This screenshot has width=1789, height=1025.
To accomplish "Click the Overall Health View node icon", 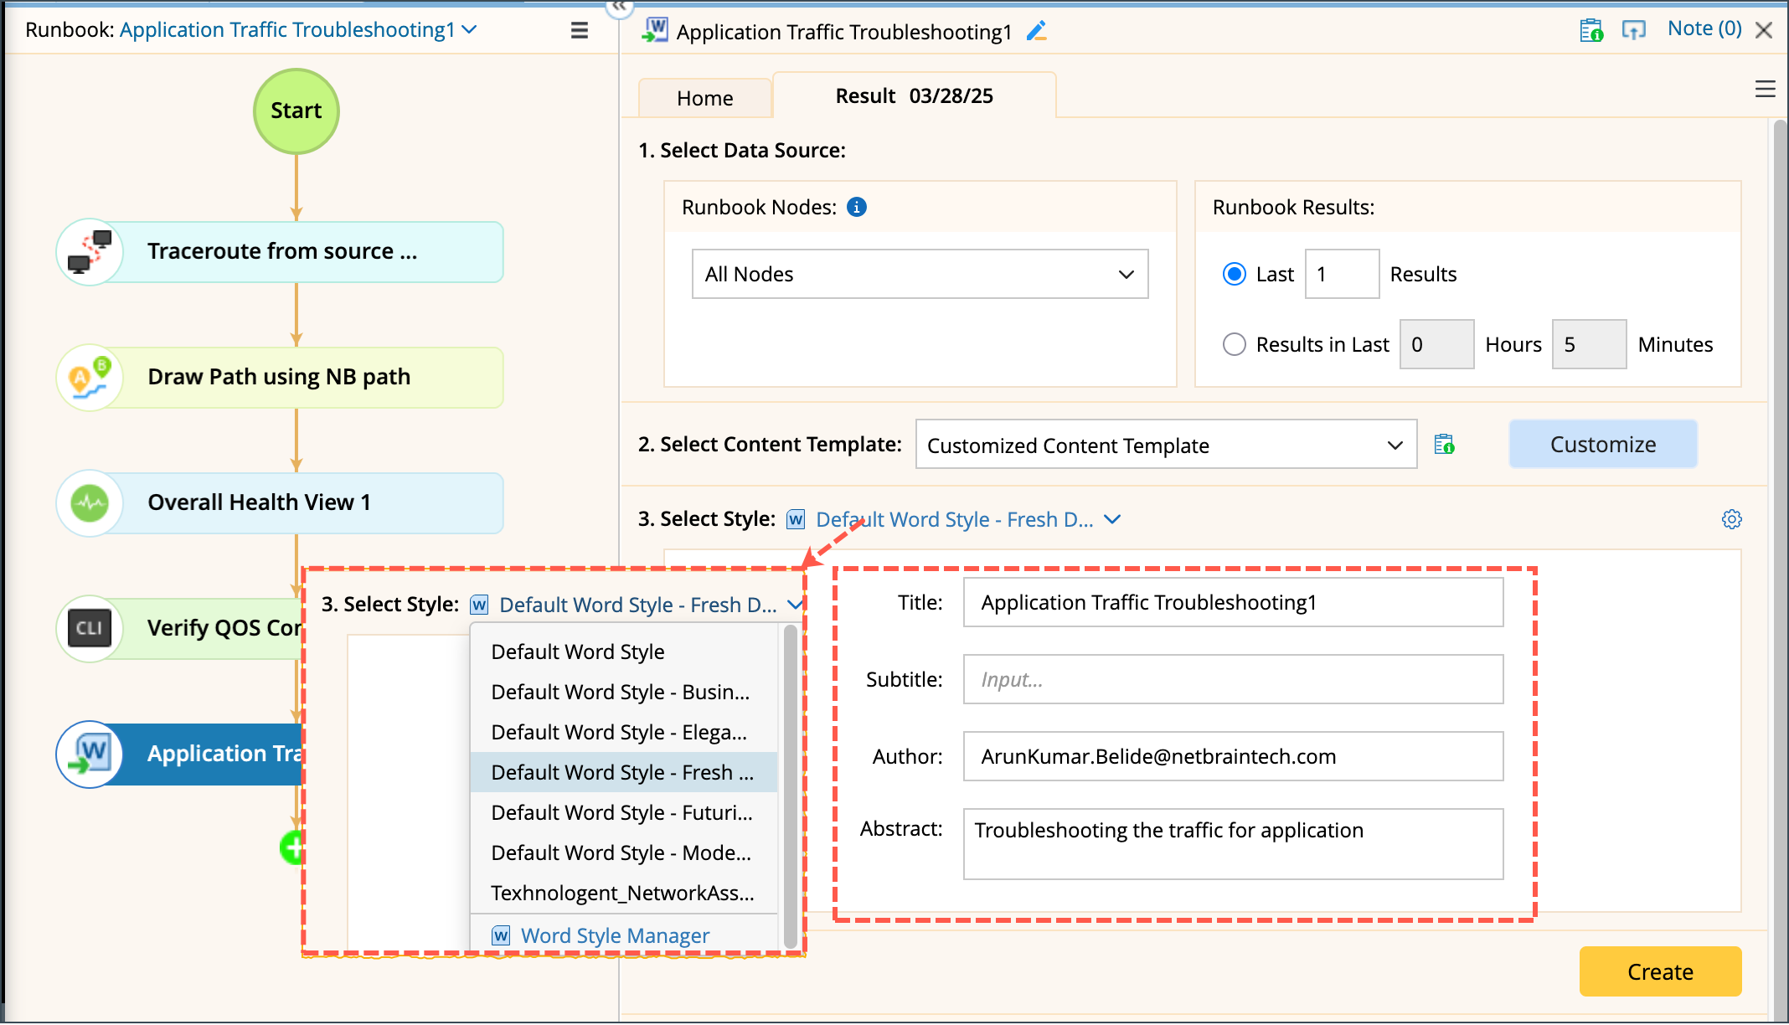I will tap(90, 503).
